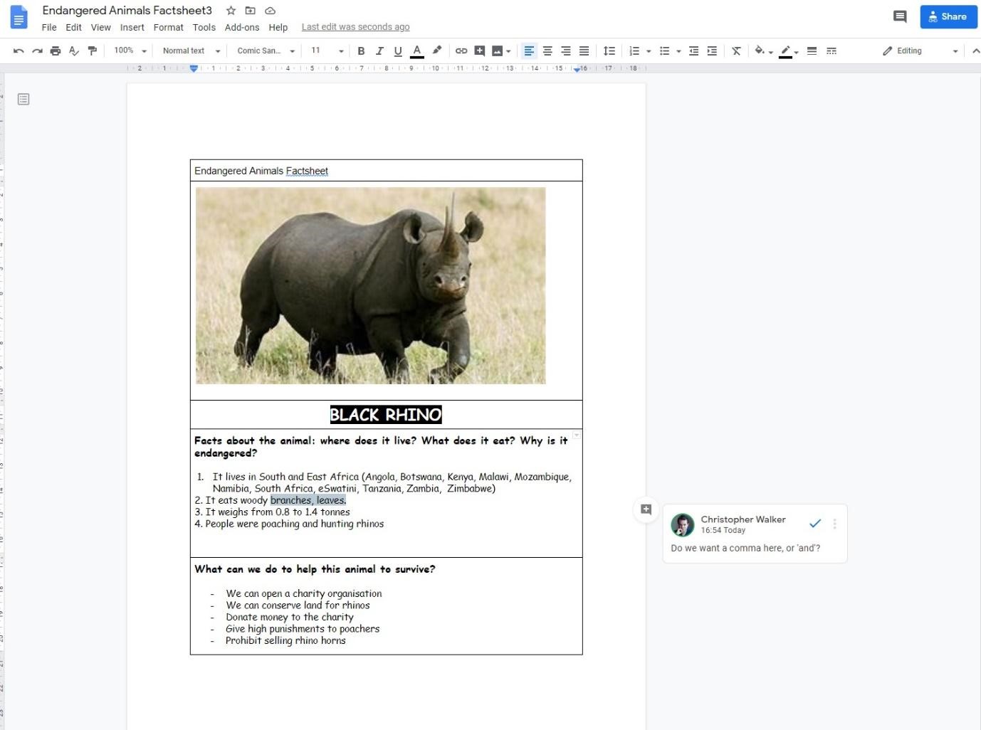Open Last edit was seconds ago link
Screen dimensions: 981x730
(355, 27)
